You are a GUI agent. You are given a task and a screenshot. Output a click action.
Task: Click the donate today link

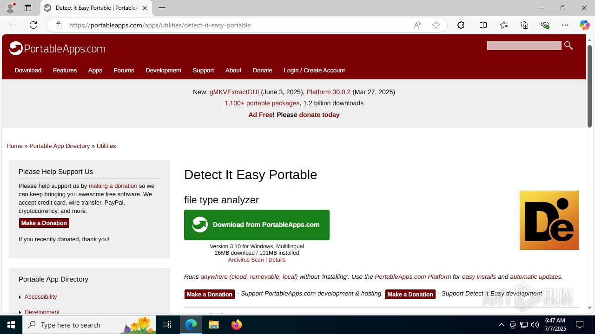tap(319, 115)
